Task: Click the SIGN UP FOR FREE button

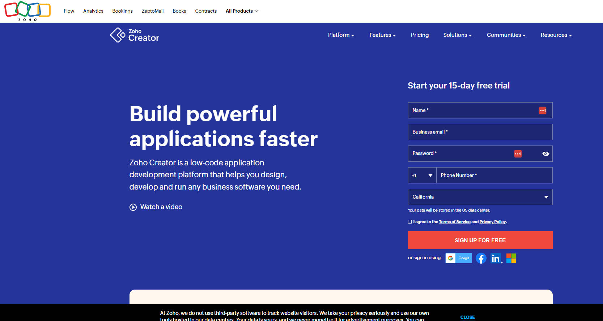Action: (x=480, y=240)
